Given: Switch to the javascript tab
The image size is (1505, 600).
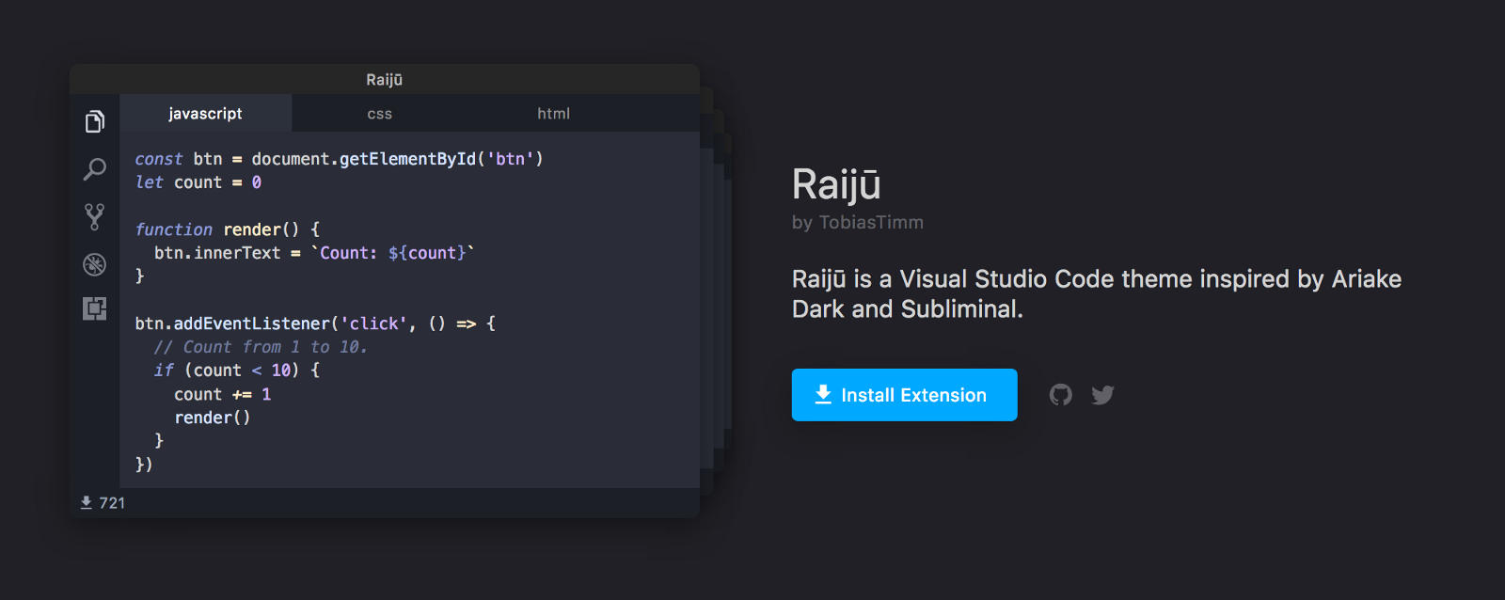Looking at the screenshot, I should 205,114.
